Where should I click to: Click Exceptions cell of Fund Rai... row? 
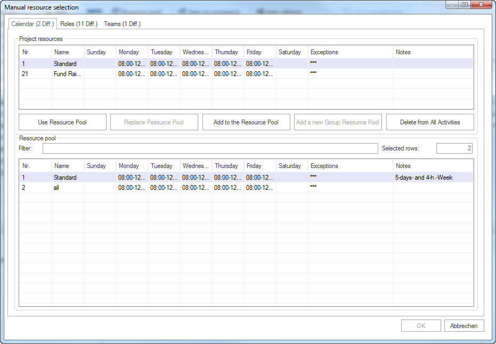[x=351, y=73]
